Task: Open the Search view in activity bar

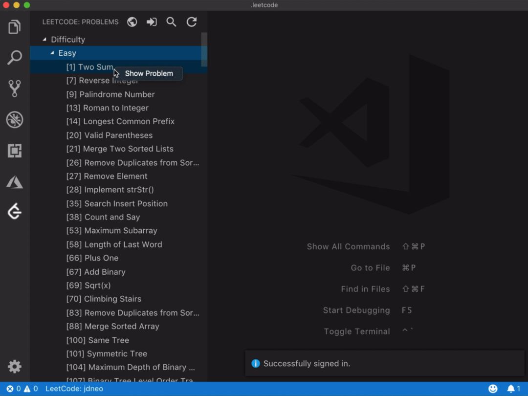Action: (15, 58)
